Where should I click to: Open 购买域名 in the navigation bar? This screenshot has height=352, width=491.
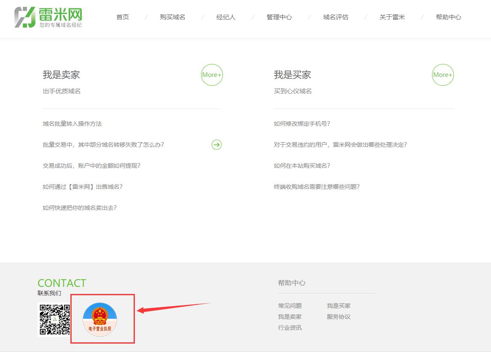[172, 17]
